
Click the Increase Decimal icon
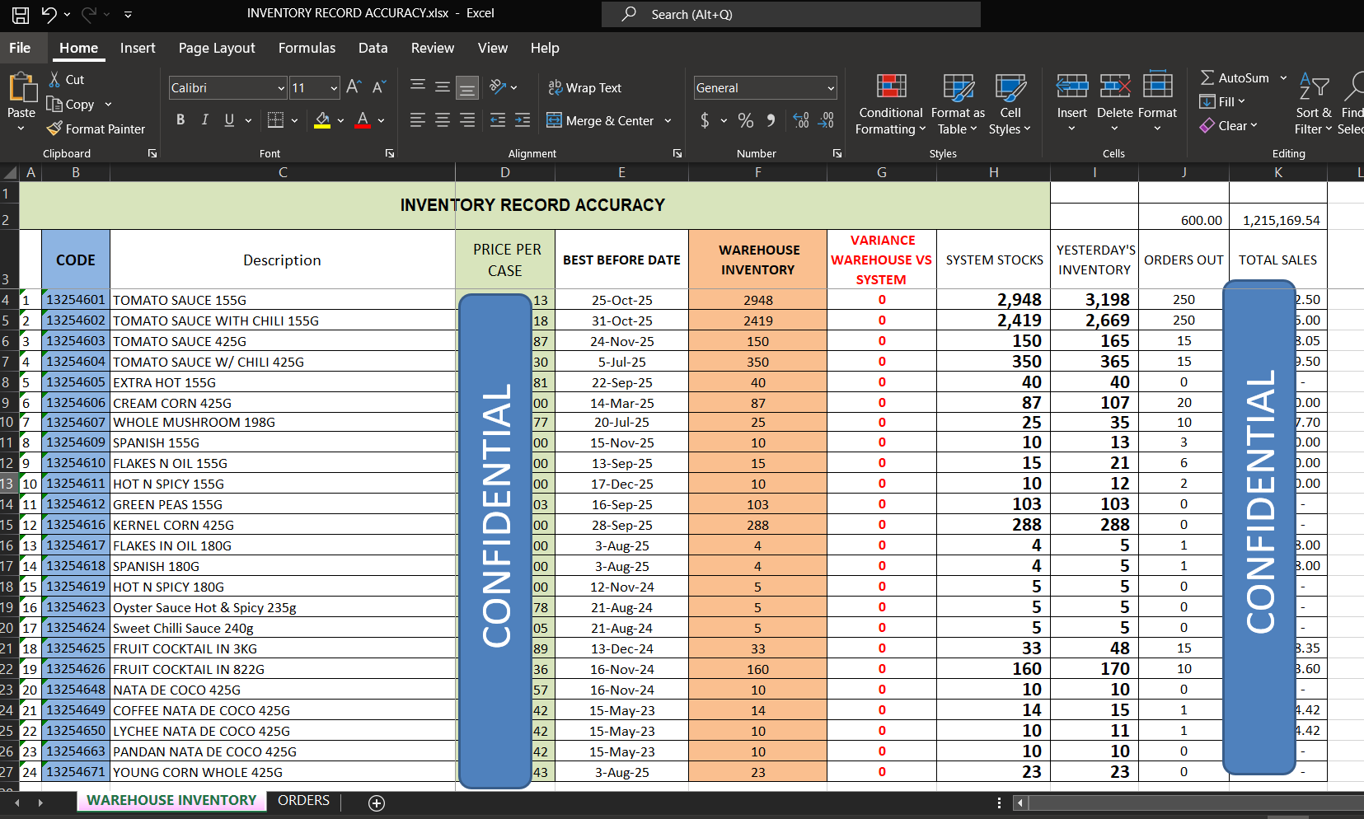[x=800, y=120]
